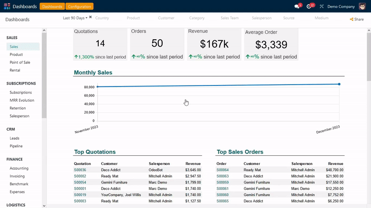Open the Point of Sale dashboard

pos(20,62)
